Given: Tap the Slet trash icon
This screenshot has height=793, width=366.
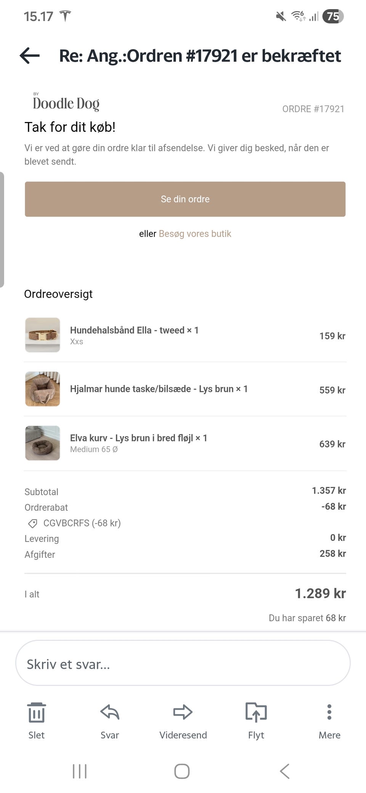Looking at the screenshot, I should click(x=37, y=712).
